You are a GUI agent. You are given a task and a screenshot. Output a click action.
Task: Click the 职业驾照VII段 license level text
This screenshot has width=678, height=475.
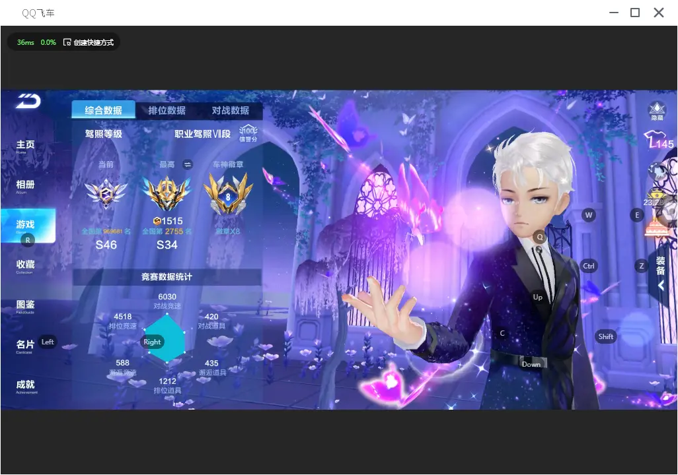point(202,134)
